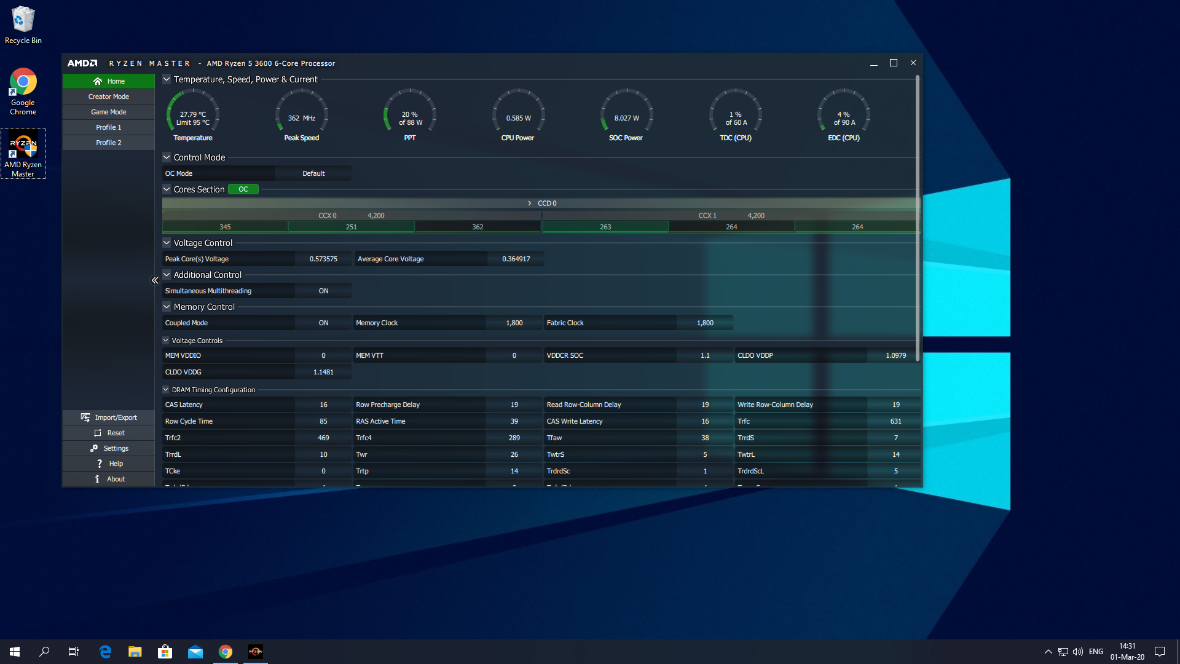Toggle Simultaneous Multithreading ON value
The width and height of the screenshot is (1180, 664).
pyautogui.click(x=323, y=291)
